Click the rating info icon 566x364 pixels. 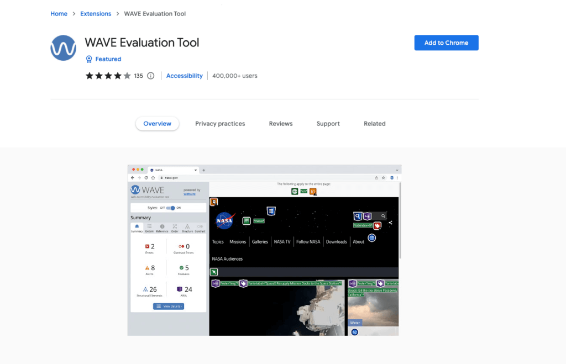(151, 76)
